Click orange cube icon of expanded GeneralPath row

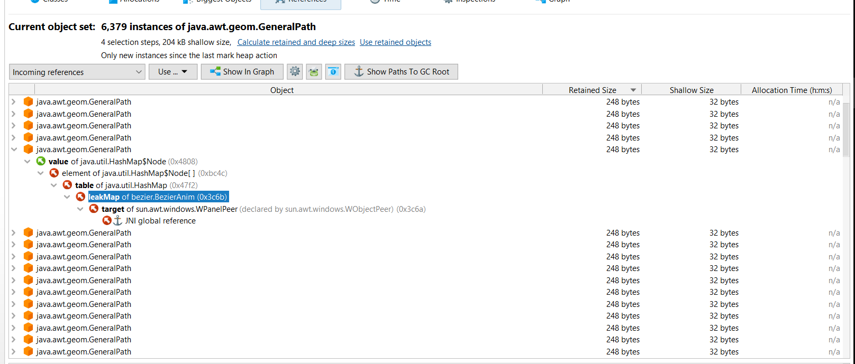[x=29, y=149]
